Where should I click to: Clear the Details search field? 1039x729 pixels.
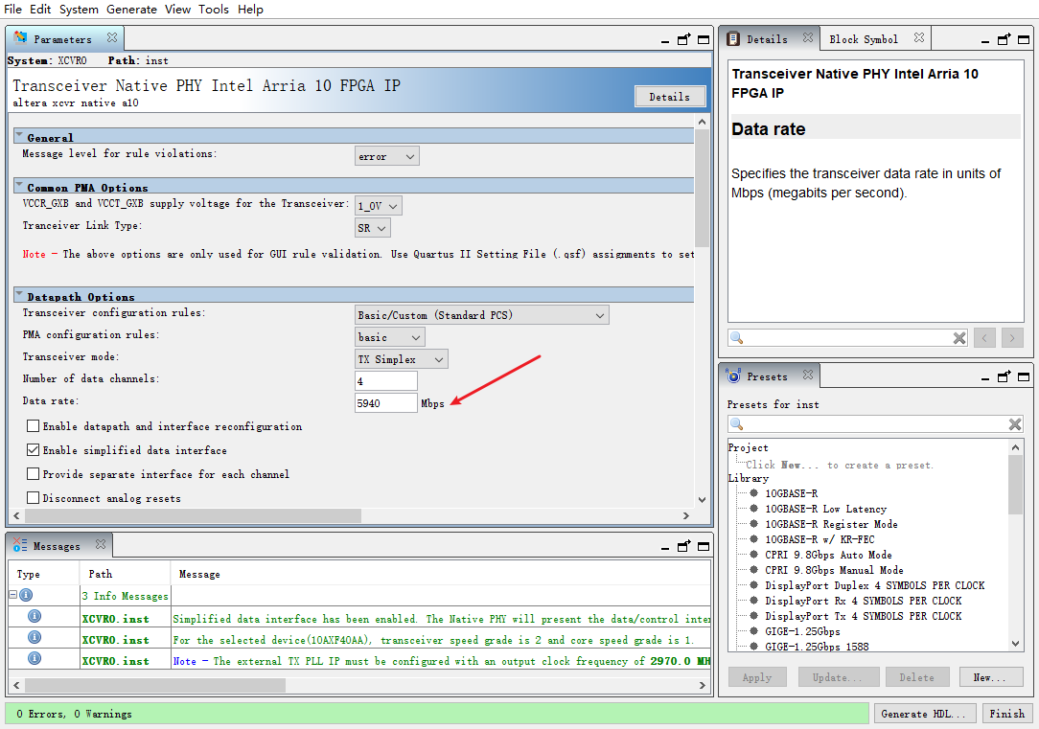(959, 338)
